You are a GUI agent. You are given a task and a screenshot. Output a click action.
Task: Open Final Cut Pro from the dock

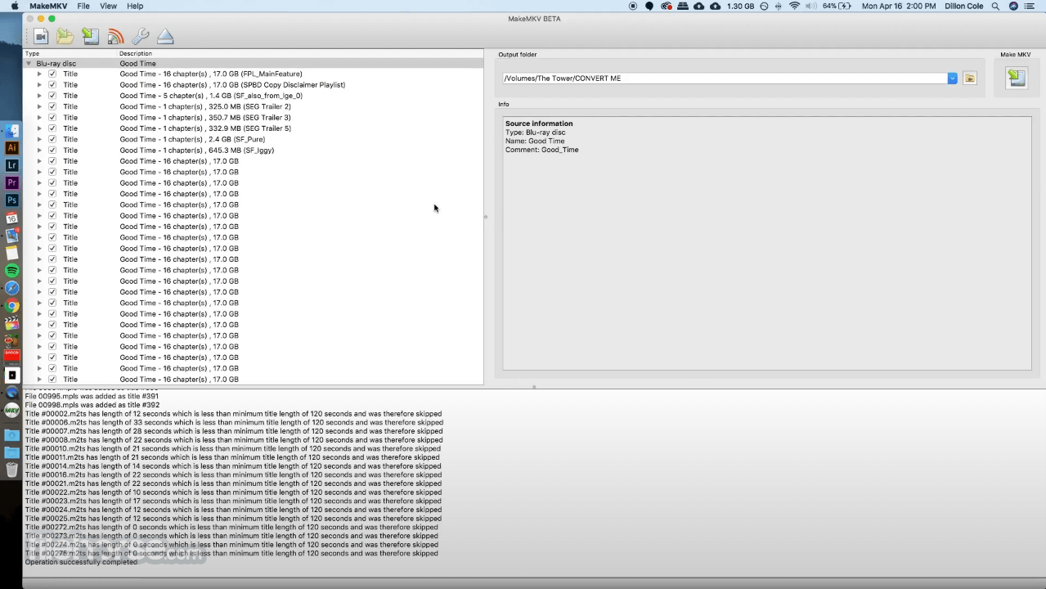[12, 323]
